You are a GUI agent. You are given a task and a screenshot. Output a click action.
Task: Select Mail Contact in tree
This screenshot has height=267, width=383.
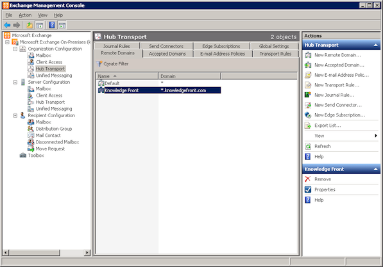pyautogui.click(x=48, y=135)
